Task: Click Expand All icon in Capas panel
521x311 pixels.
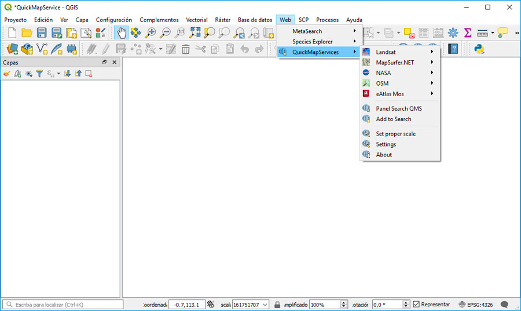Action: click(x=67, y=74)
